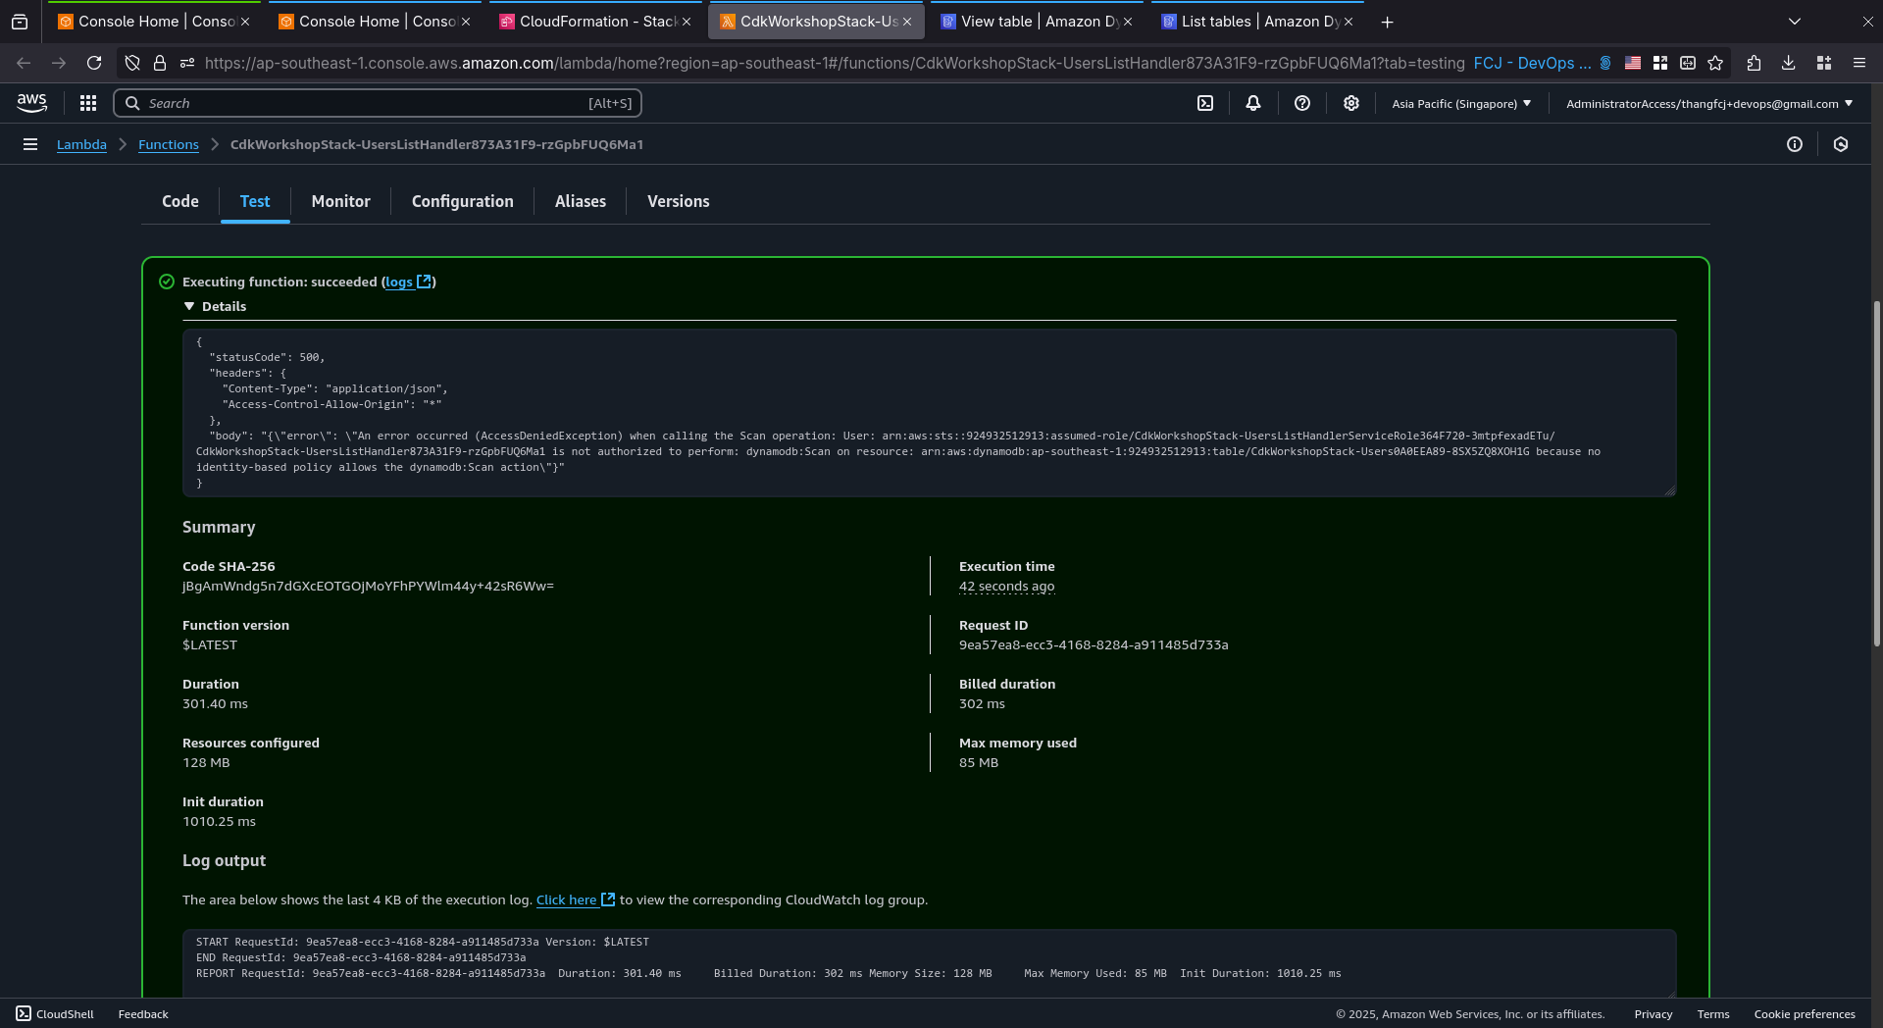Viewport: 1883px width, 1028px height.
Task: Open the info panel icon
Action: tap(1795, 144)
